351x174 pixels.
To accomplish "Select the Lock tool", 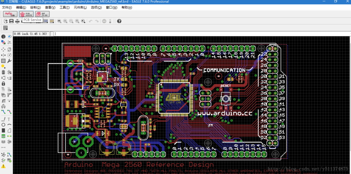I will [x=3, y=84].
